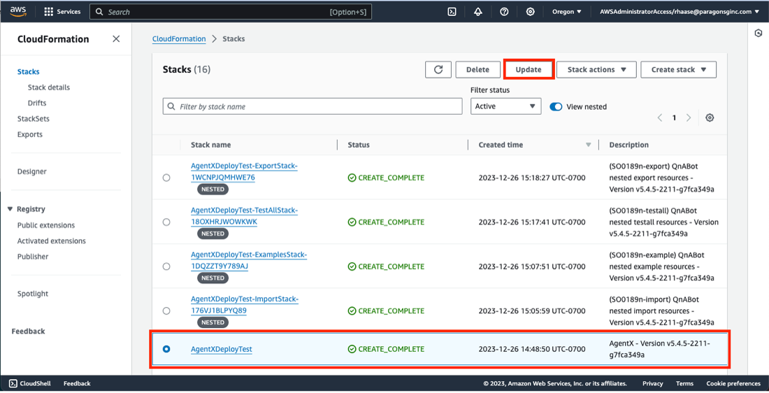Open the Filter status Active dropdown
This screenshot has width=769, height=393.
[x=505, y=106]
